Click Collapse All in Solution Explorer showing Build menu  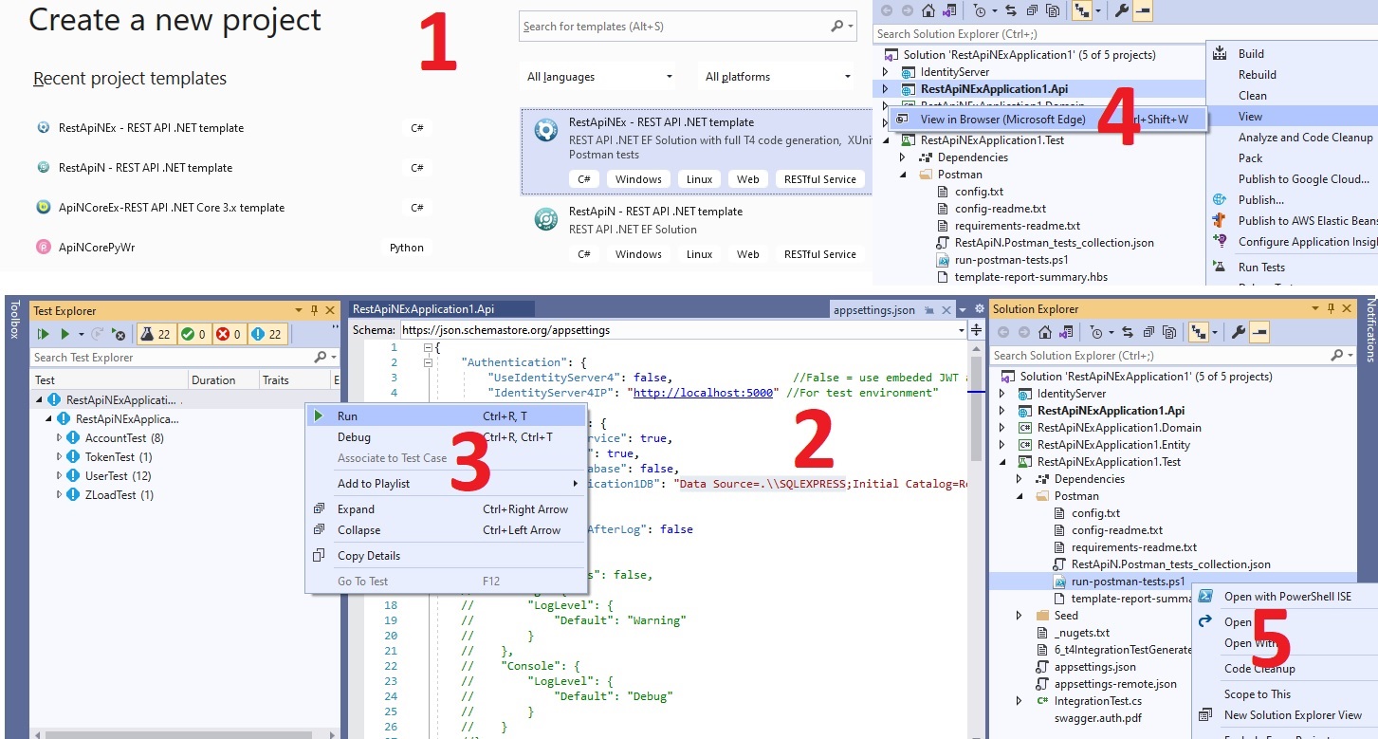1032,10
